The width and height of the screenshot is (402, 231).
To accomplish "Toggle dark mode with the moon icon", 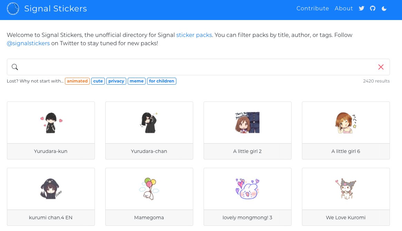I will click(x=384, y=9).
